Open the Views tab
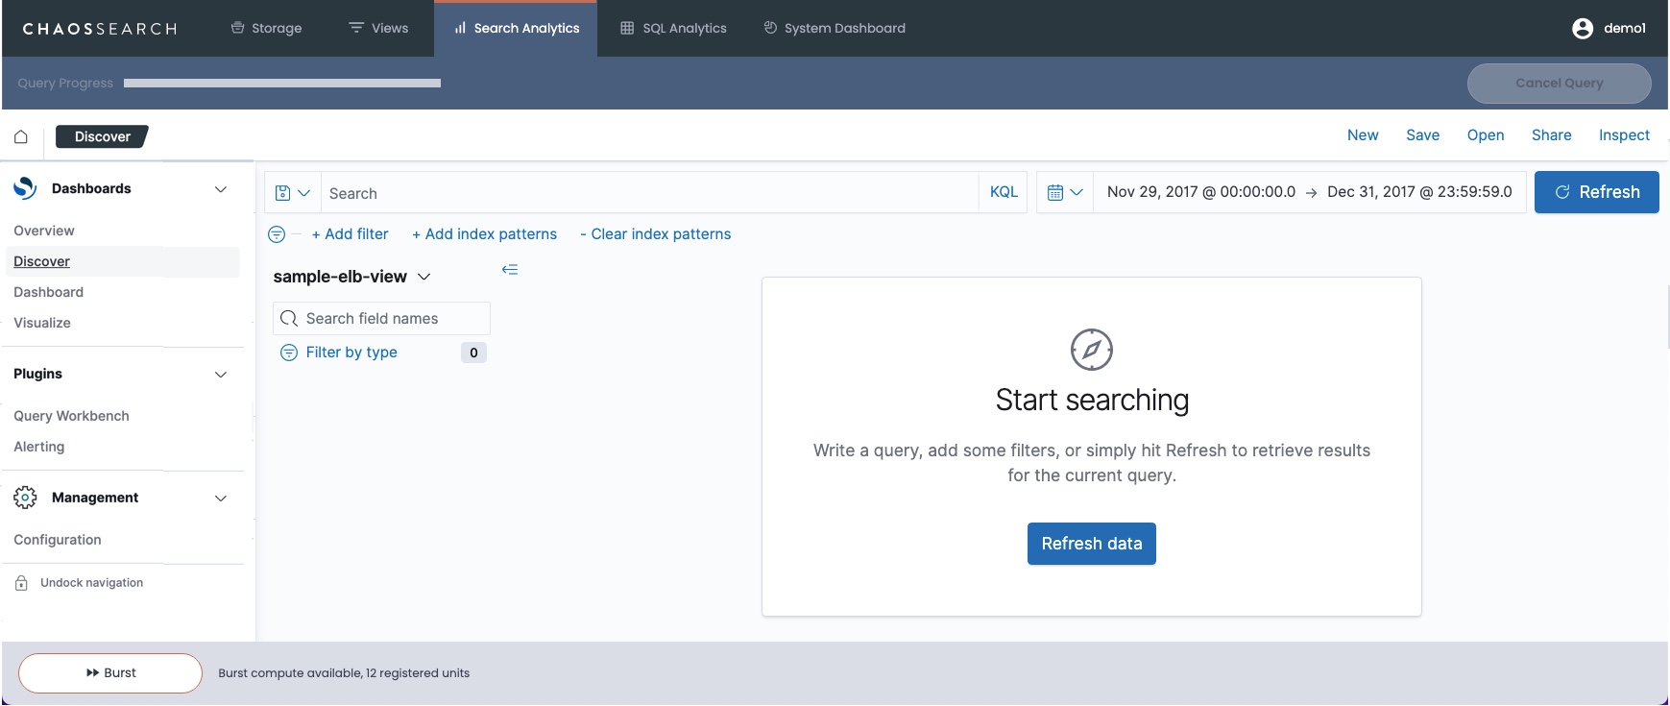Screen dimensions: 1670x706 pos(378,29)
